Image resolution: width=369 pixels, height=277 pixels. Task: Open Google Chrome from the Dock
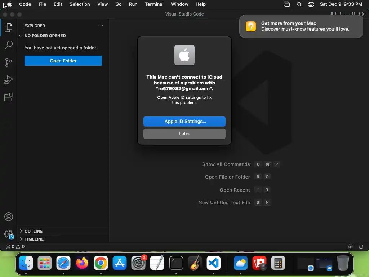pos(101,263)
